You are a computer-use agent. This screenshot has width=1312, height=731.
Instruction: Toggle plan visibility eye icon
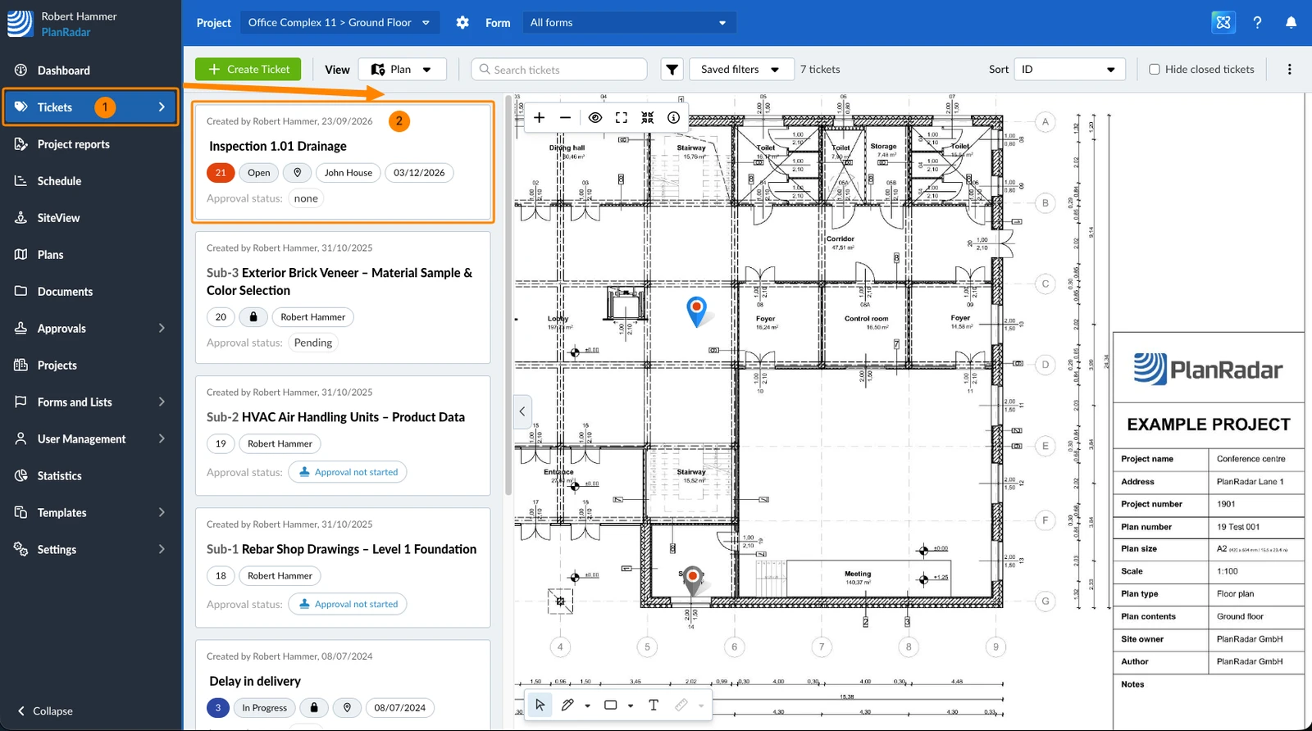[595, 118]
